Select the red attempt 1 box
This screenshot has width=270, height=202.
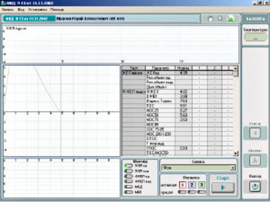[182, 185]
